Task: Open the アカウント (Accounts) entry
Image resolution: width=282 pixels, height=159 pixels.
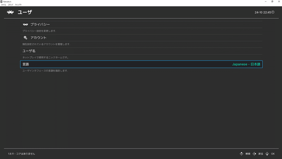Action: (x=38, y=38)
